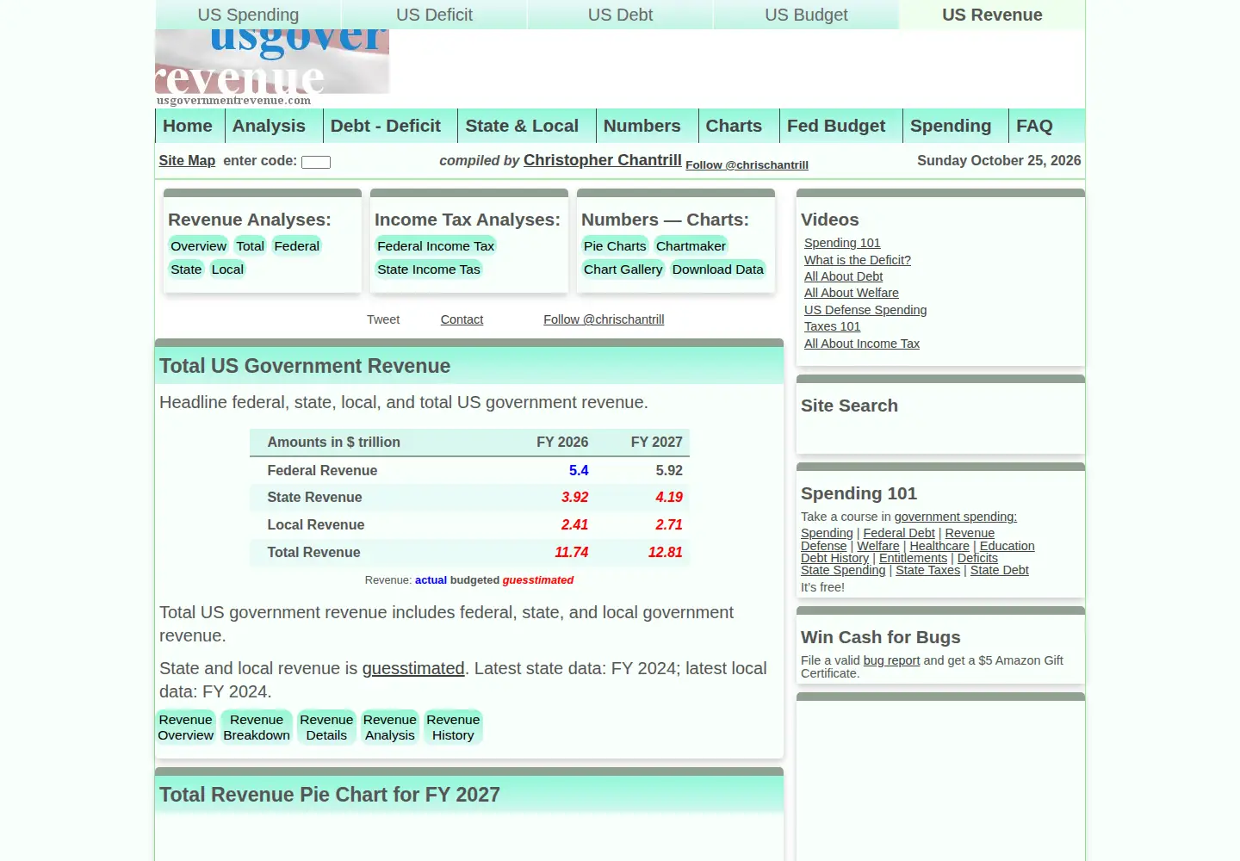Open the Chart Gallery button
Screen dimensions: 1240x861
tap(623, 269)
